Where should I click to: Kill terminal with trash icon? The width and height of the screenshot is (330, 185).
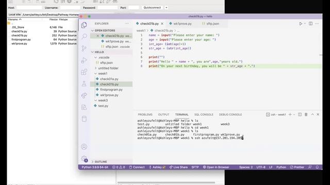[x=306, y=114]
